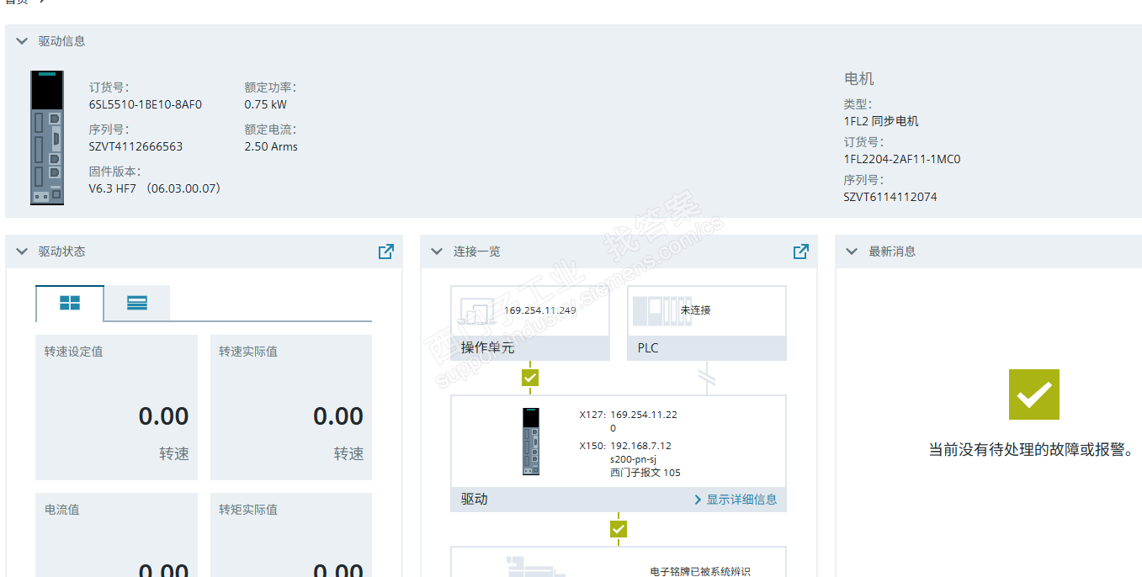Click rated power 0.75 kW value
The image size is (1142, 577).
coord(265,105)
